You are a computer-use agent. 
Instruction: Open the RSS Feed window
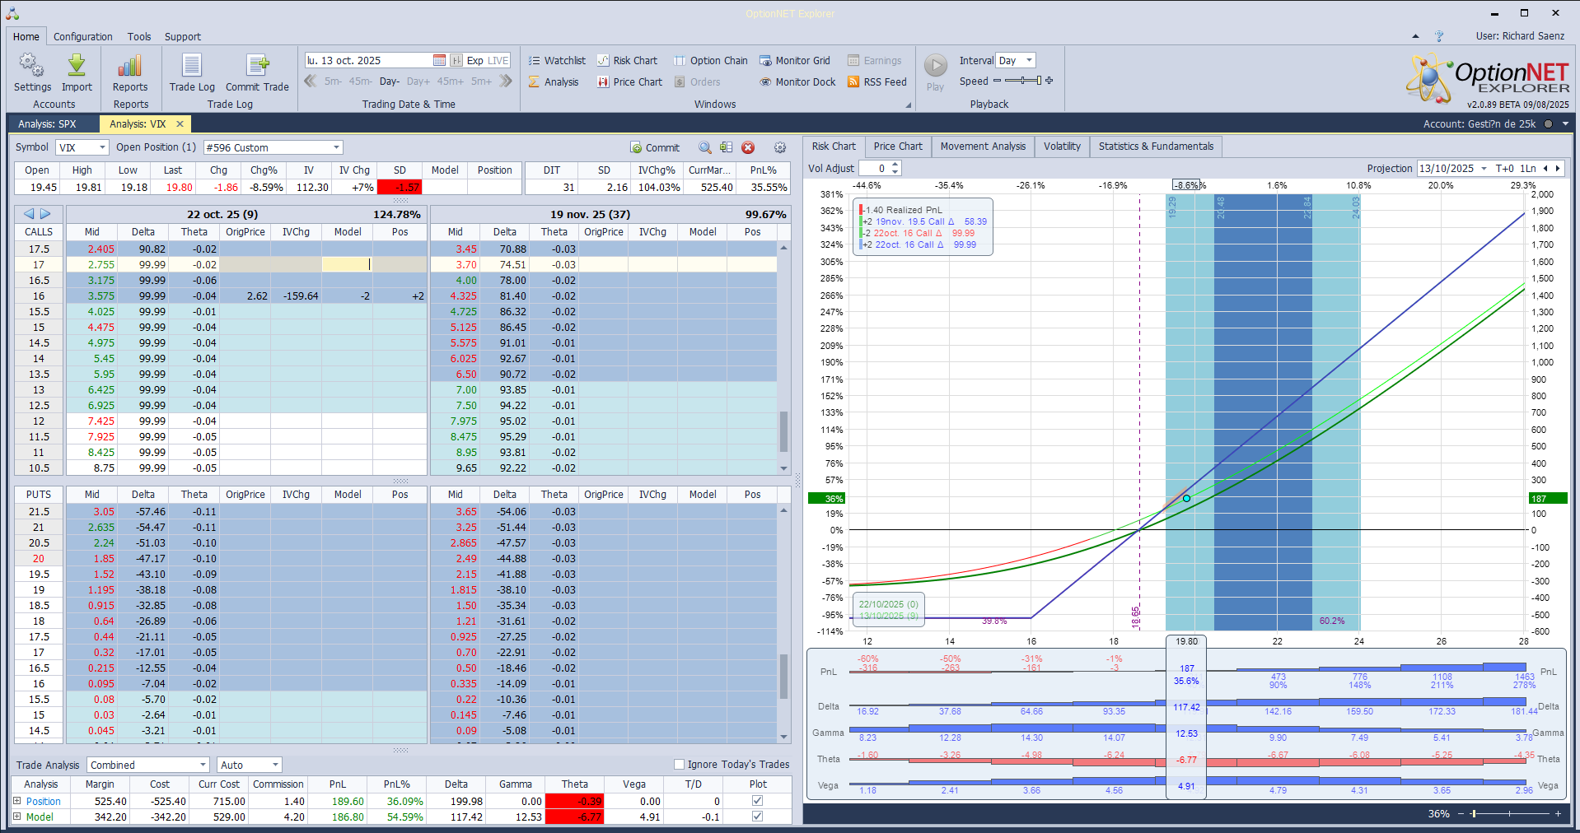[877, 81]
